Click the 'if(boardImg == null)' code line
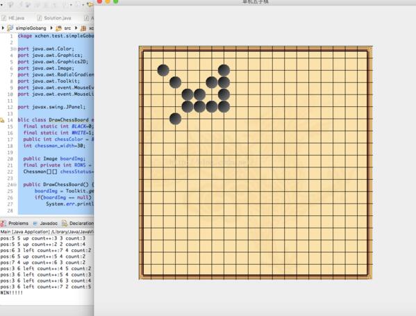Viewport: 416px width, 316px height. tap(63, 197)
